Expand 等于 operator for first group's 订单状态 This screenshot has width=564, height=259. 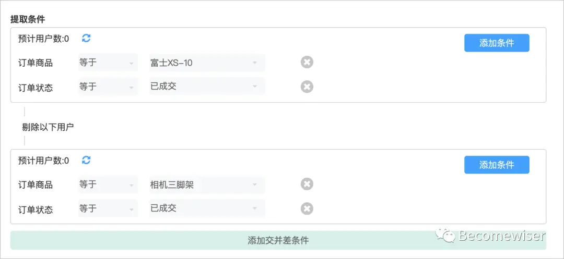coord(108,87)
